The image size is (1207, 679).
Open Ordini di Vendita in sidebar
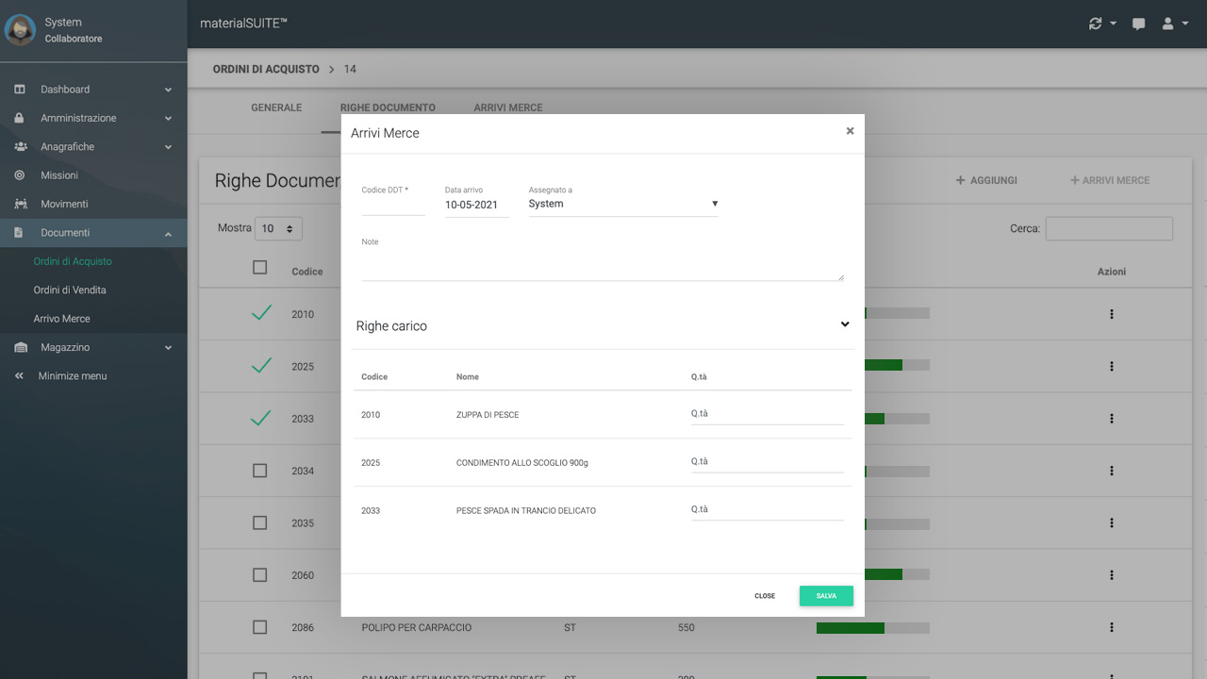[70, 290]
